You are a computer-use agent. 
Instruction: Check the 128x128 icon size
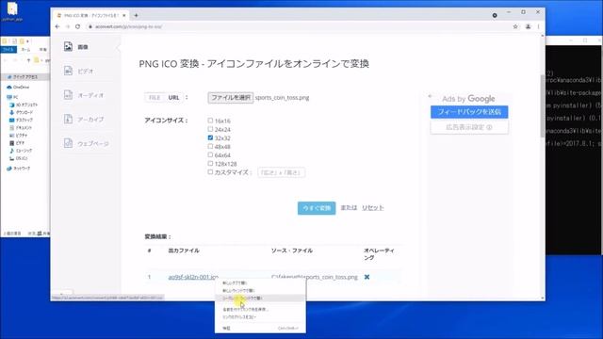210,163
